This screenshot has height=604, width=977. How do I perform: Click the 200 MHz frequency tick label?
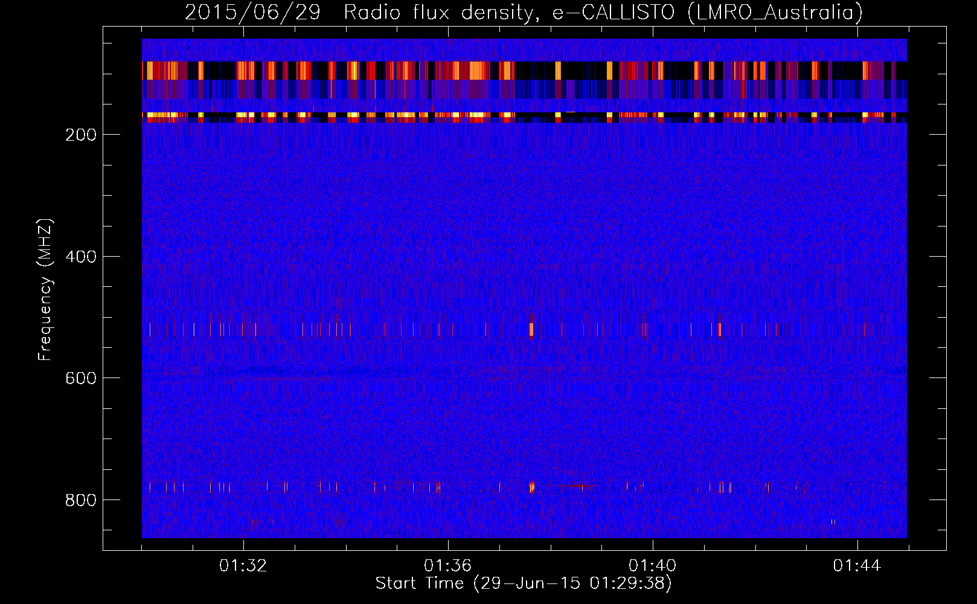point(81,135)
